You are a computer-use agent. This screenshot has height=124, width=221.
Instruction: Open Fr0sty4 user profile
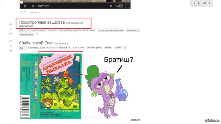63,48
